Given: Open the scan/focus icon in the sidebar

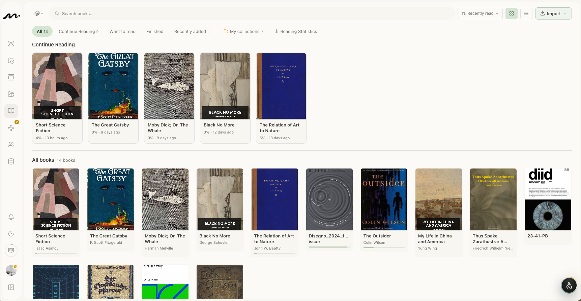Looking at the screenshot, I should pyautogui.click(x=11, y=44).
